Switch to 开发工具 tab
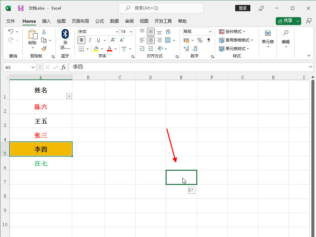 pos(163,21)
